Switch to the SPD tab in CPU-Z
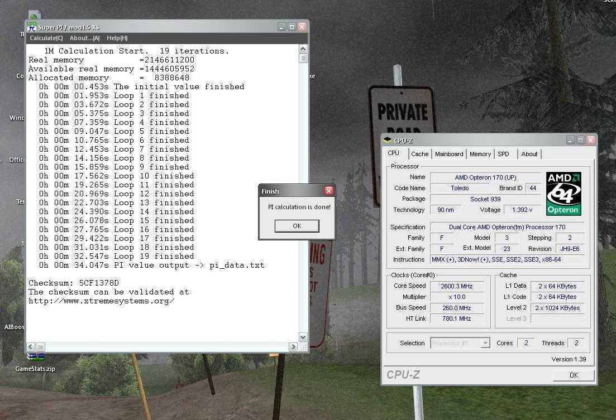Image resolution: width=616 pixels, height=420 pixels. pyautogui.click(x=503, y=154)
